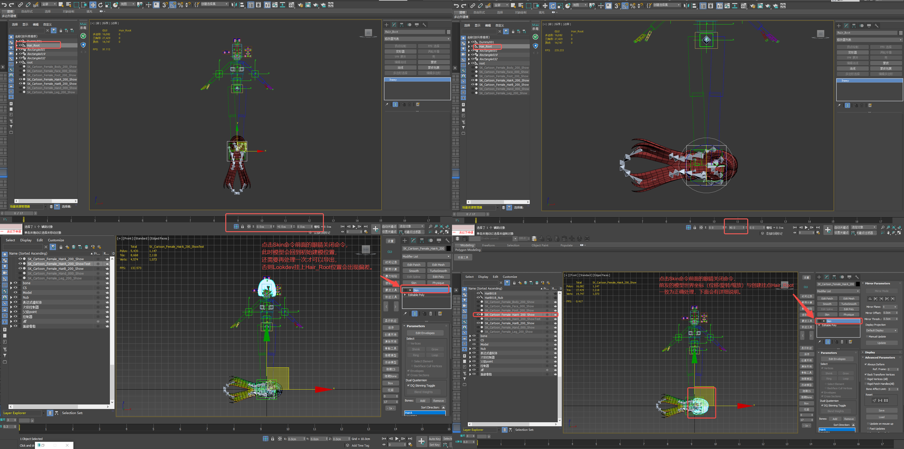The width and height of the screenshot is (904, 449).
Task: Open Modifier List dropdown in bottom-left panel
Action: pos(426,257)
